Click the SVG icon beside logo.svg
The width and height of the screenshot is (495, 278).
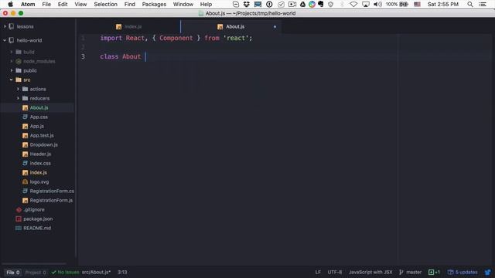(26, 182)
